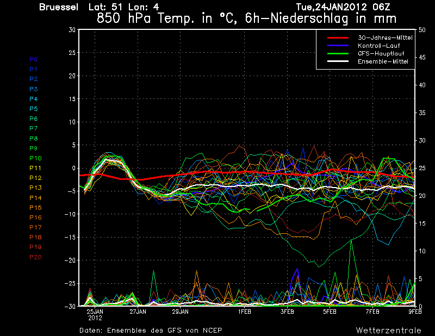The width and height of the screenshot is (435, 336).
Task: Click the P16 ensemble label
Action: pos(35,217)
